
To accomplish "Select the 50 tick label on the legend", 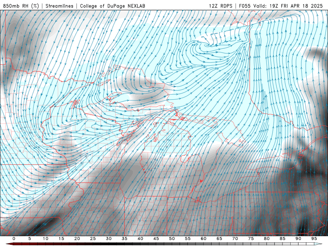I will pos(172,239).
